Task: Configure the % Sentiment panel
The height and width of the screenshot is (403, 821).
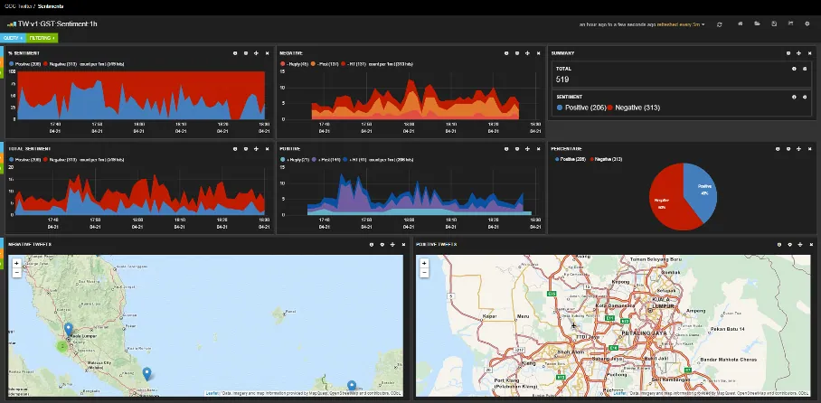Action: pos(246,53)
